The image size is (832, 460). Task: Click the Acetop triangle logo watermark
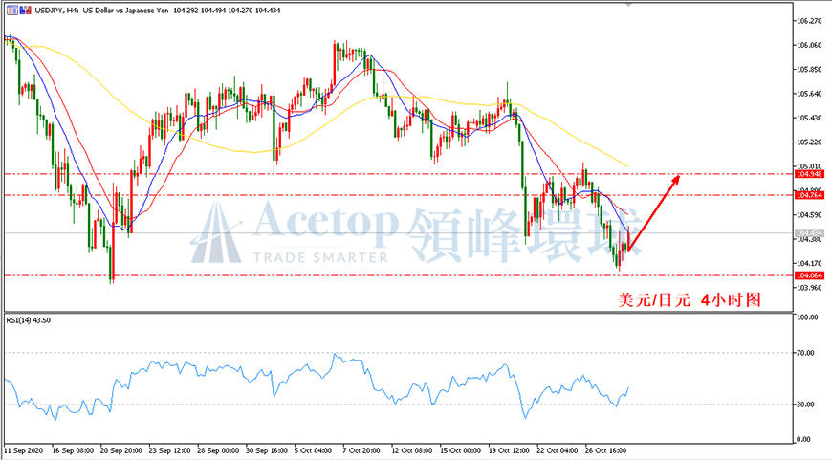point(216,233)
